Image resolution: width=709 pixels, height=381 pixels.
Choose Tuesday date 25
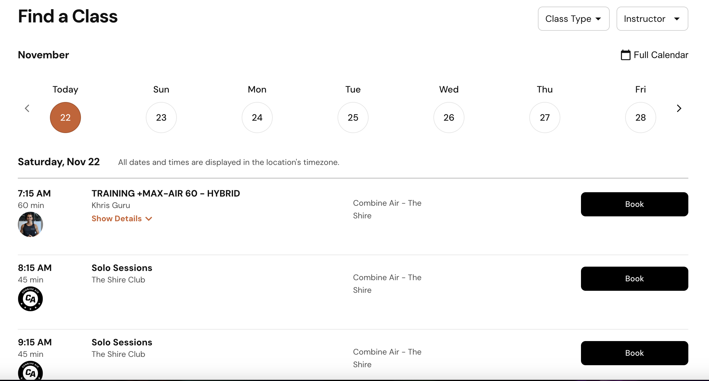tap(353, 118)
